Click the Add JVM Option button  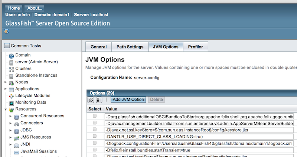pyautogui.click(x=128, y=100)
